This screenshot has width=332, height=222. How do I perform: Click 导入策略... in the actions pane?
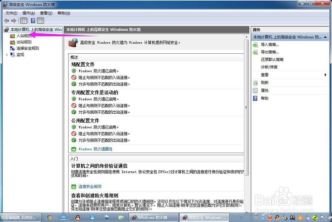270,45
